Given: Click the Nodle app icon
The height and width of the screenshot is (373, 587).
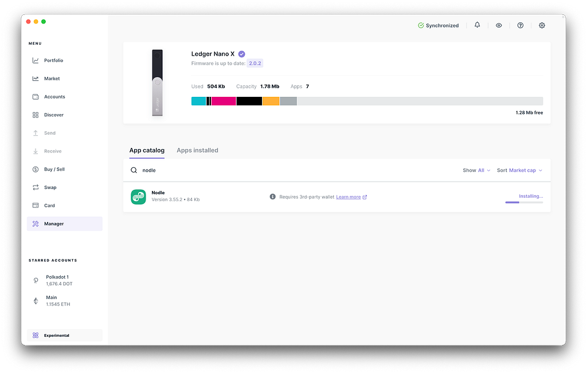Looking at the screenshot, I should click(138, 197).
